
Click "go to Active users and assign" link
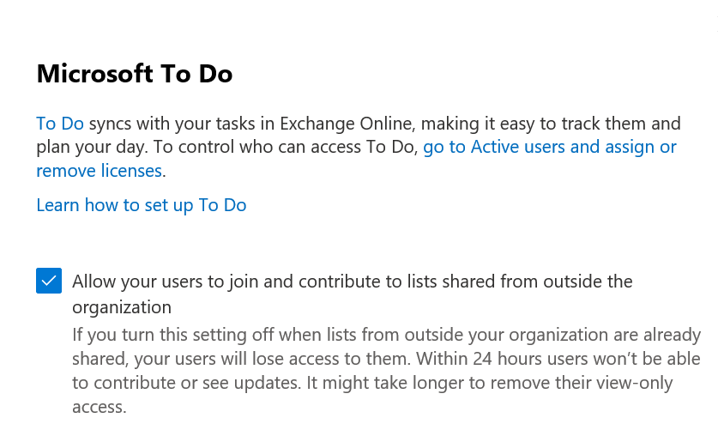pyautogui.click(x=549, y=147)
